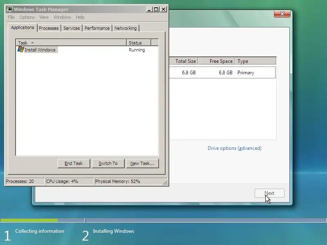The height and width of the screenshot is (245, 327).
Task: Maximize the Windows Task Manager window
Action: pyautogui.click(x=156, y=9)
